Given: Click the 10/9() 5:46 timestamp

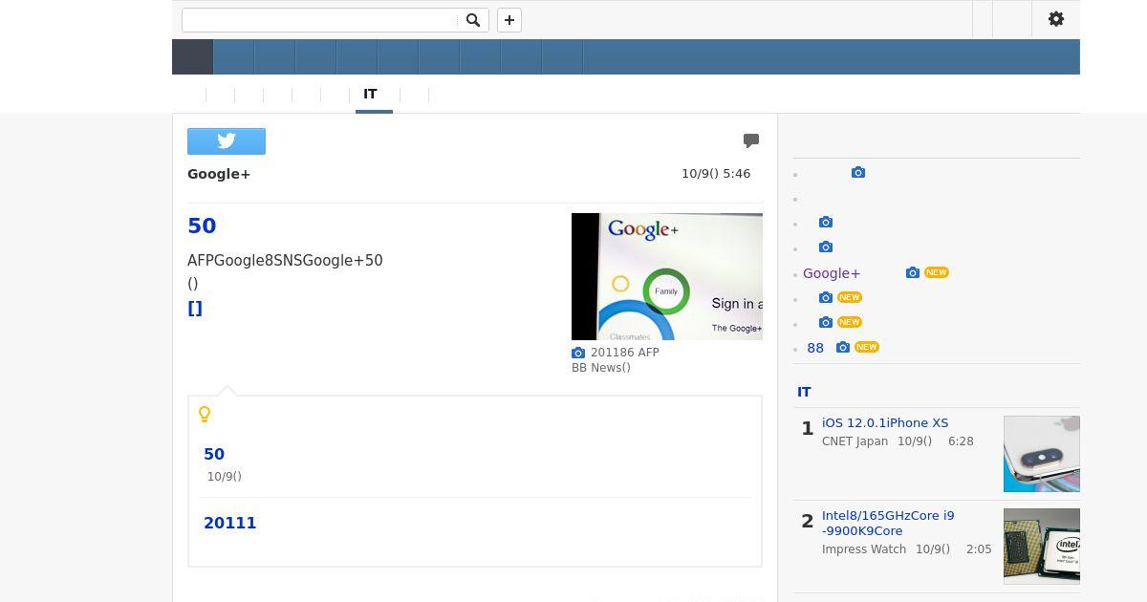Looking at the screenshot, I should coord(716,174).
